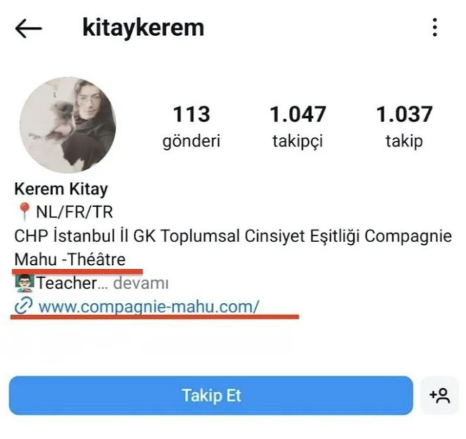The height and width of the screenshot is (439, 466).
Task: Click the NL/FR/TR location text
Action: click(74, 212)
